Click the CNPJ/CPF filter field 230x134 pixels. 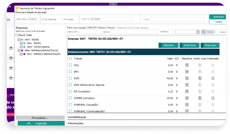pos(90,32)
